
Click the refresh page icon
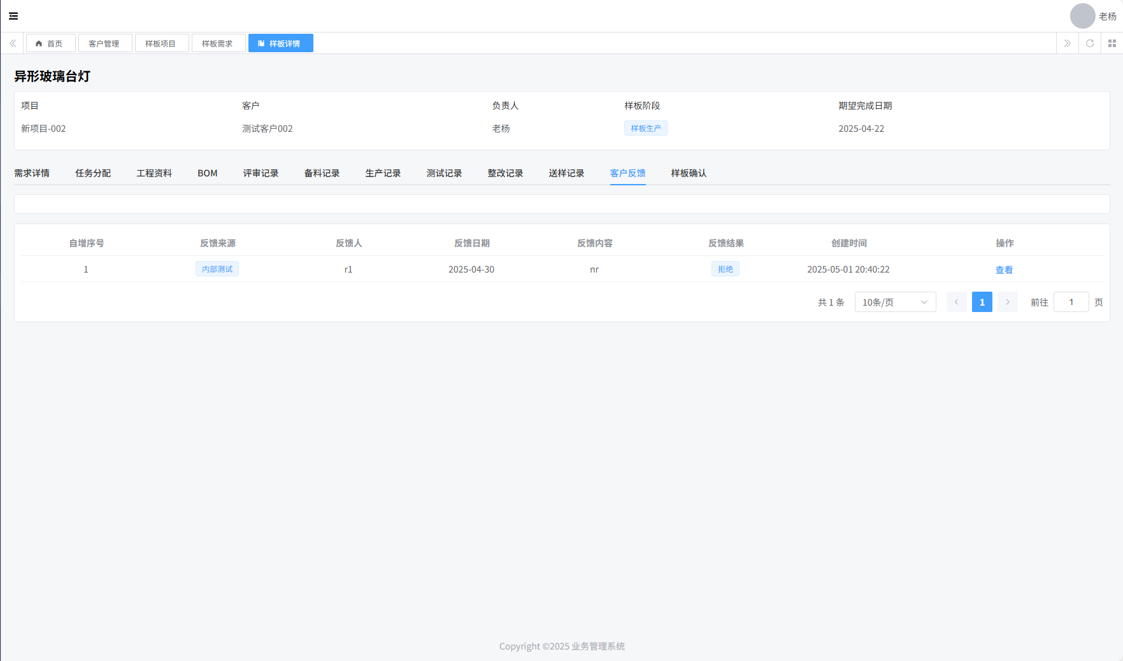pos(1090,43)
